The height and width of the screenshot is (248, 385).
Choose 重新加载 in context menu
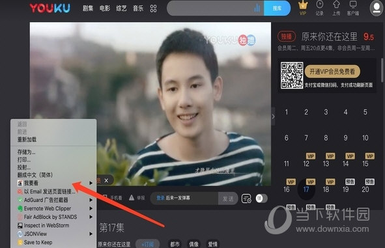(x=27, y=139)
